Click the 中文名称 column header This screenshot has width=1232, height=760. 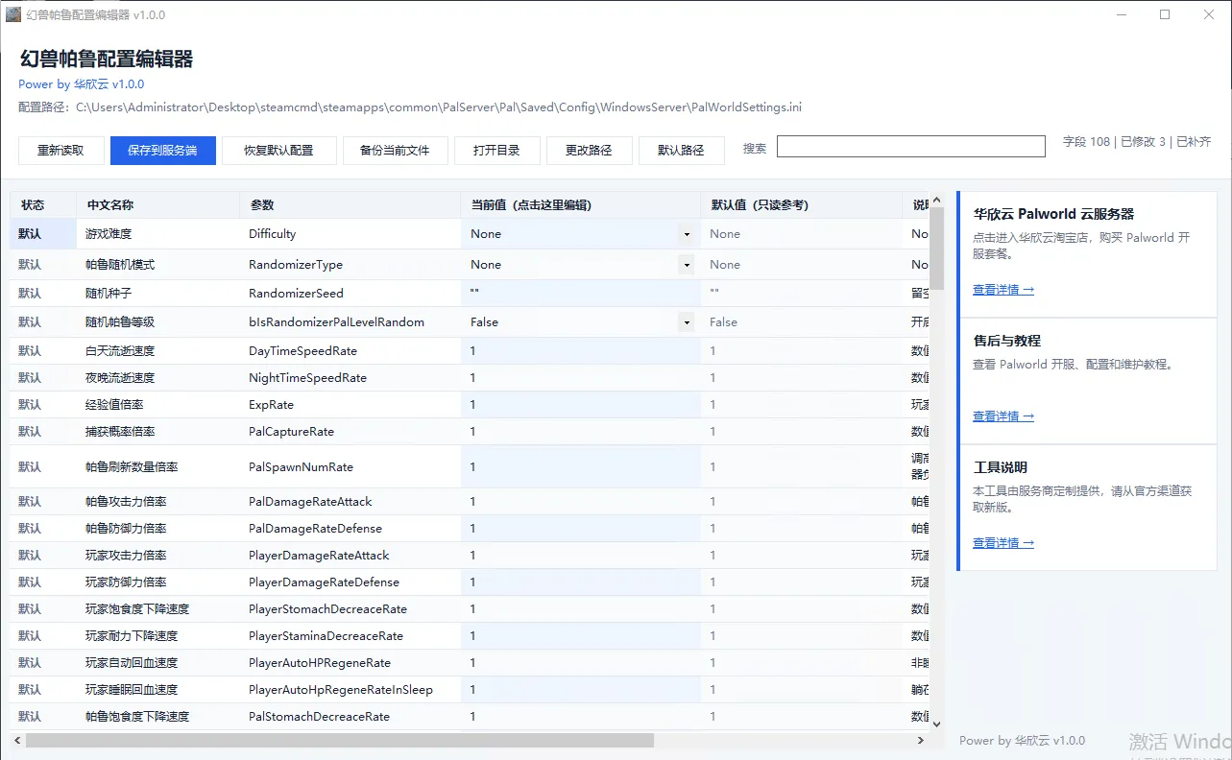pyautogui.click(x=158, y=205)
